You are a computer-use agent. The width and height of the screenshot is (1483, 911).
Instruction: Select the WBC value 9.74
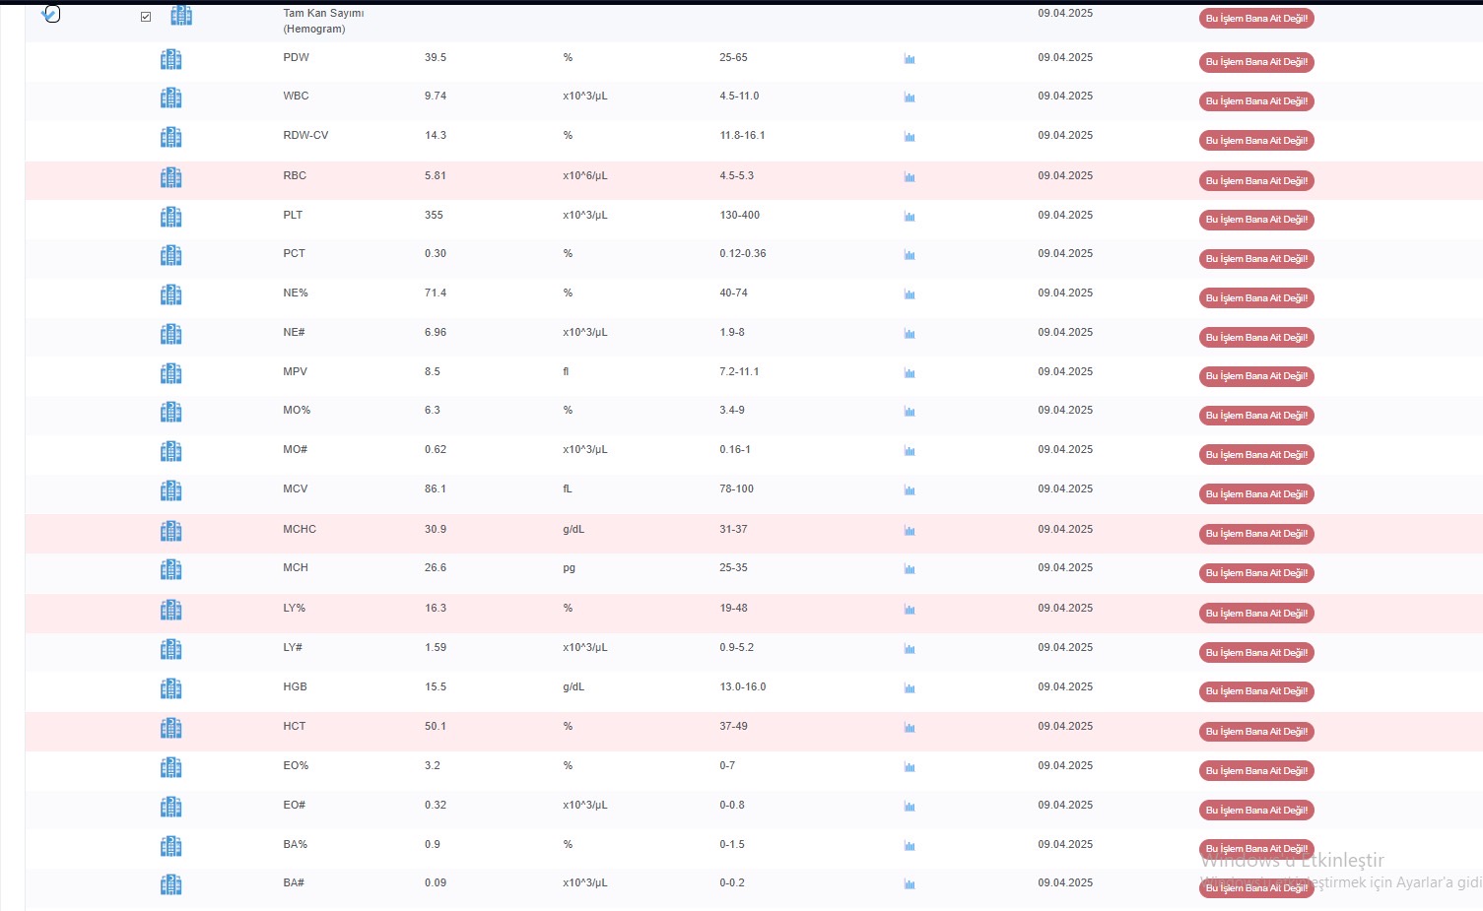click(436, 96)
